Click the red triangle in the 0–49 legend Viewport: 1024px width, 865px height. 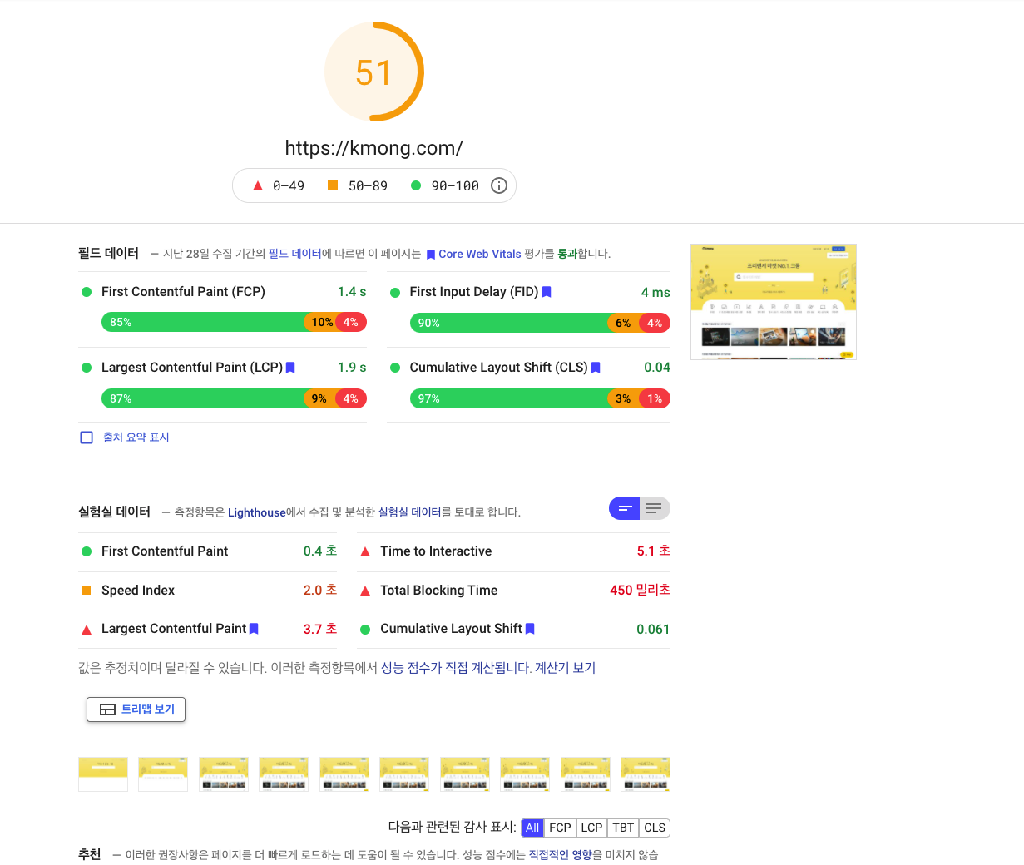[258, 185]
